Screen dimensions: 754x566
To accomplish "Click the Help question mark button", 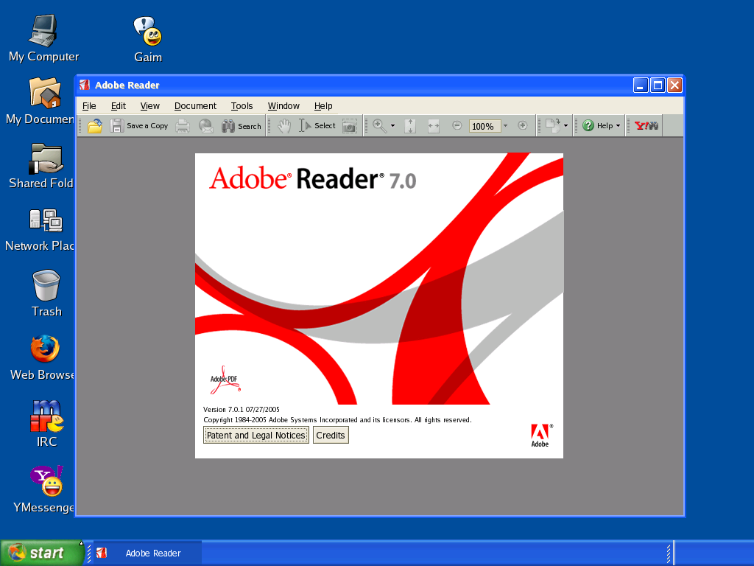I will (x=598, y=125).
